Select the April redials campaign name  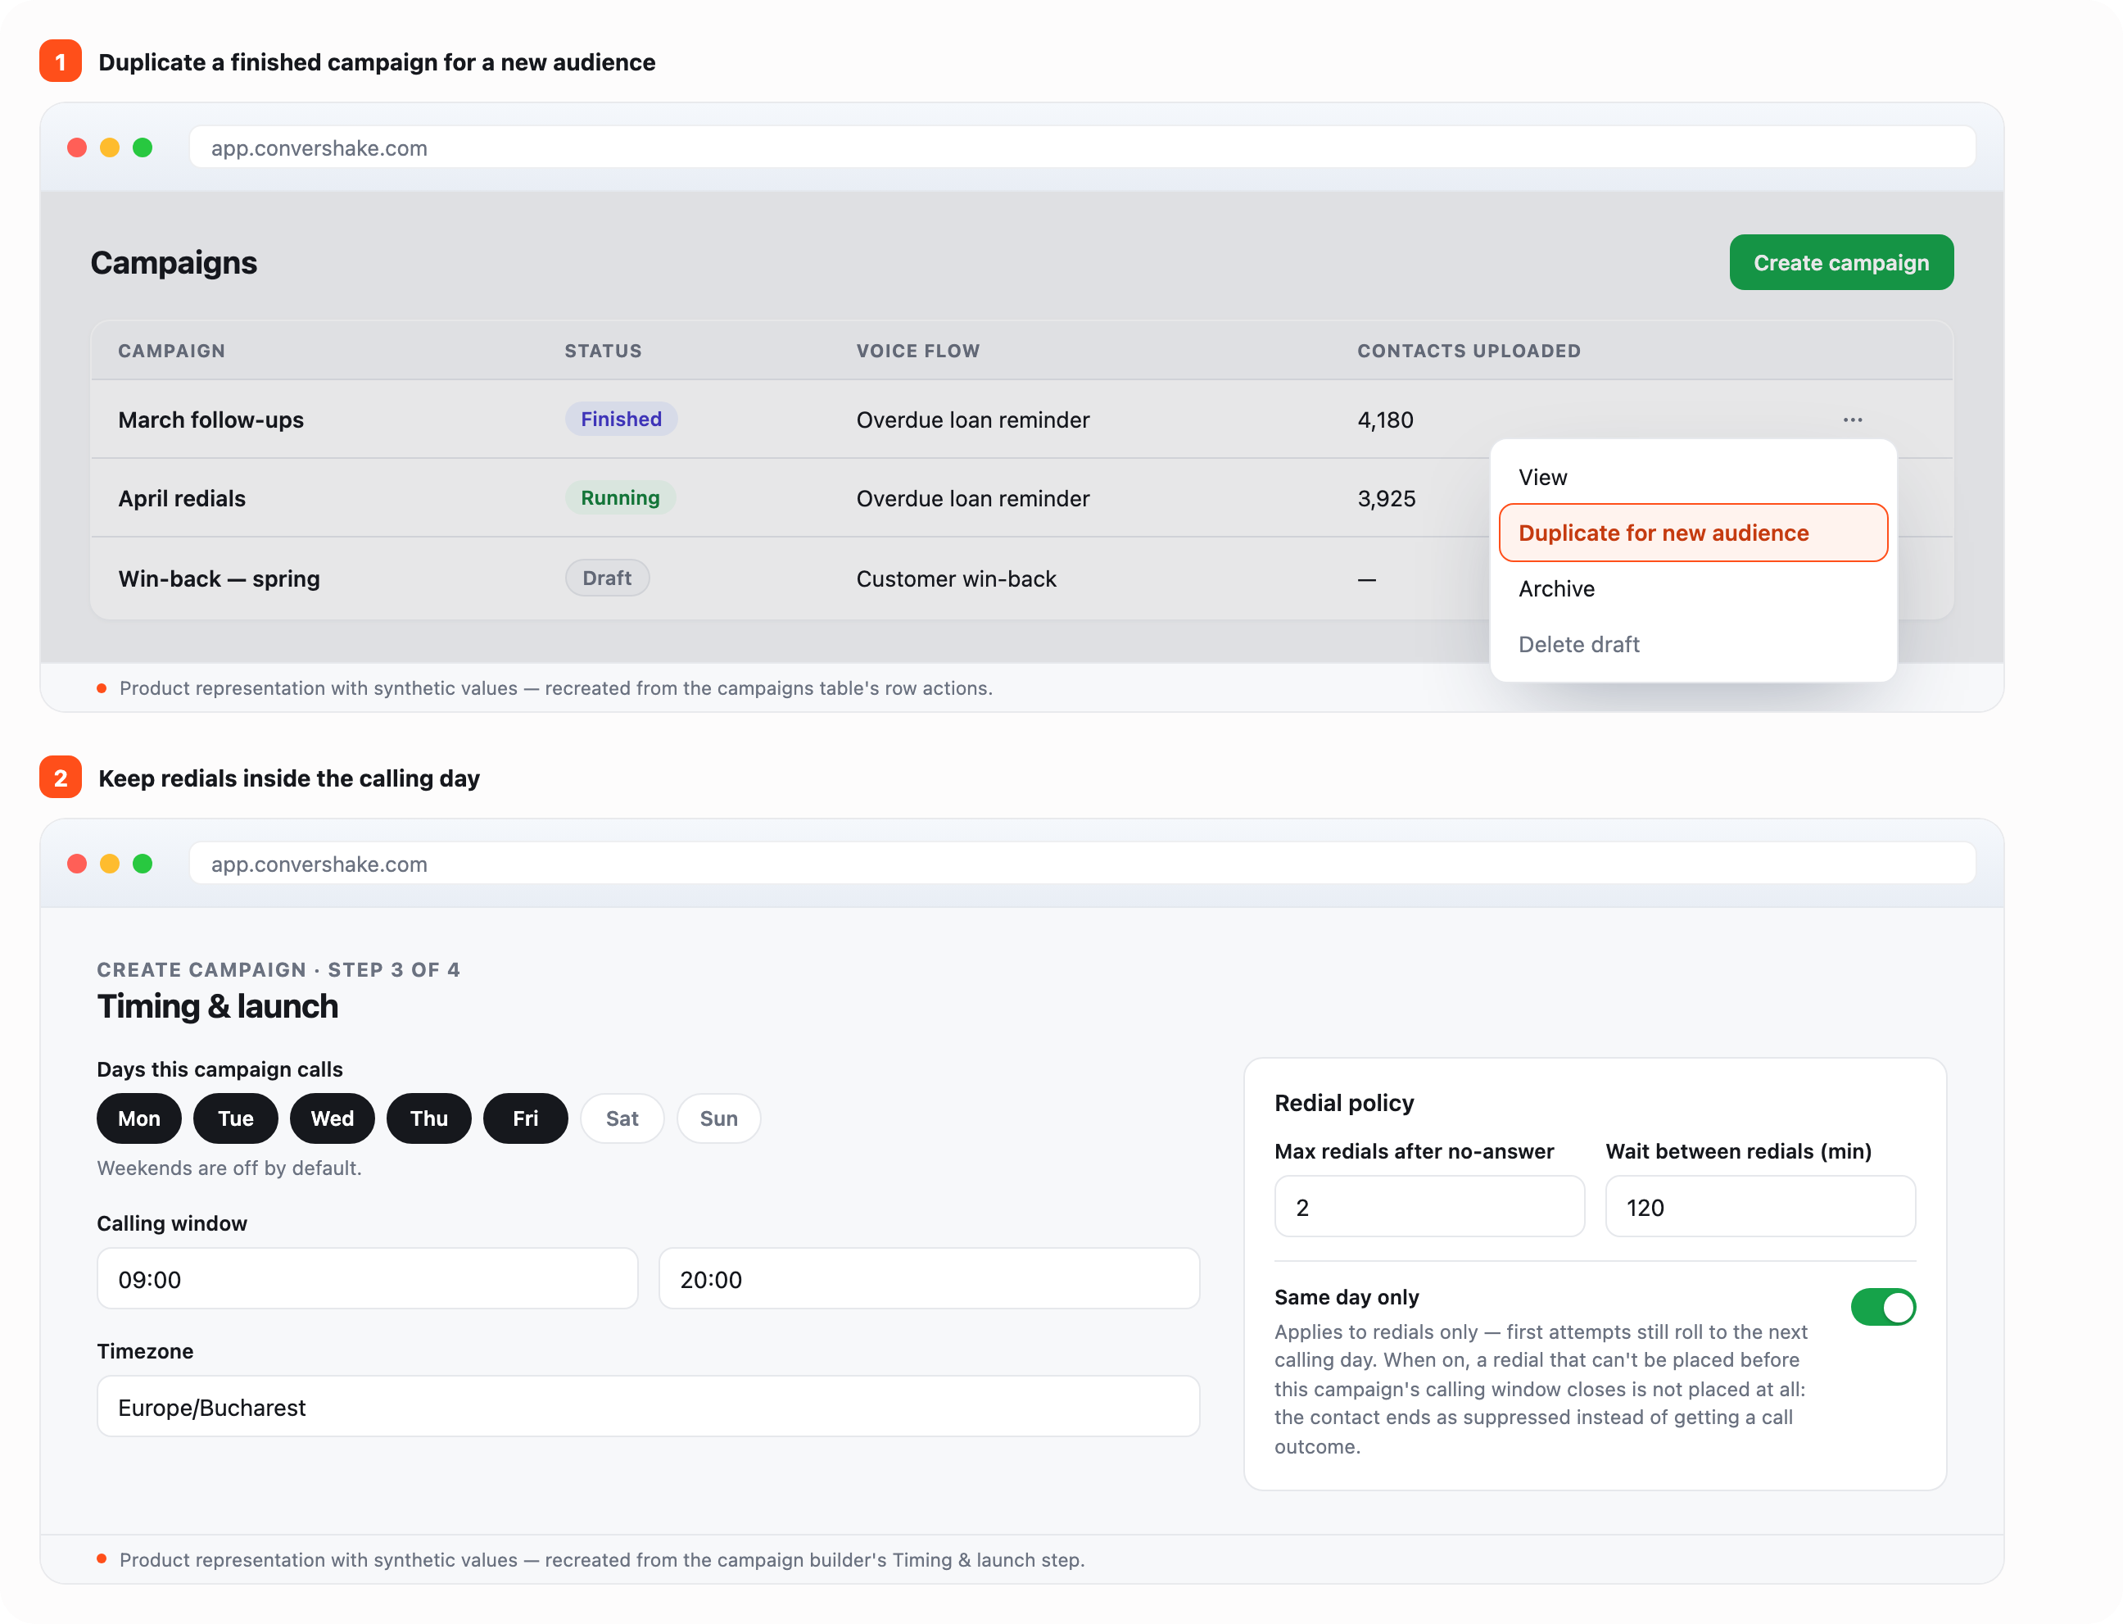pyautogui.click(x=182, y=499)
